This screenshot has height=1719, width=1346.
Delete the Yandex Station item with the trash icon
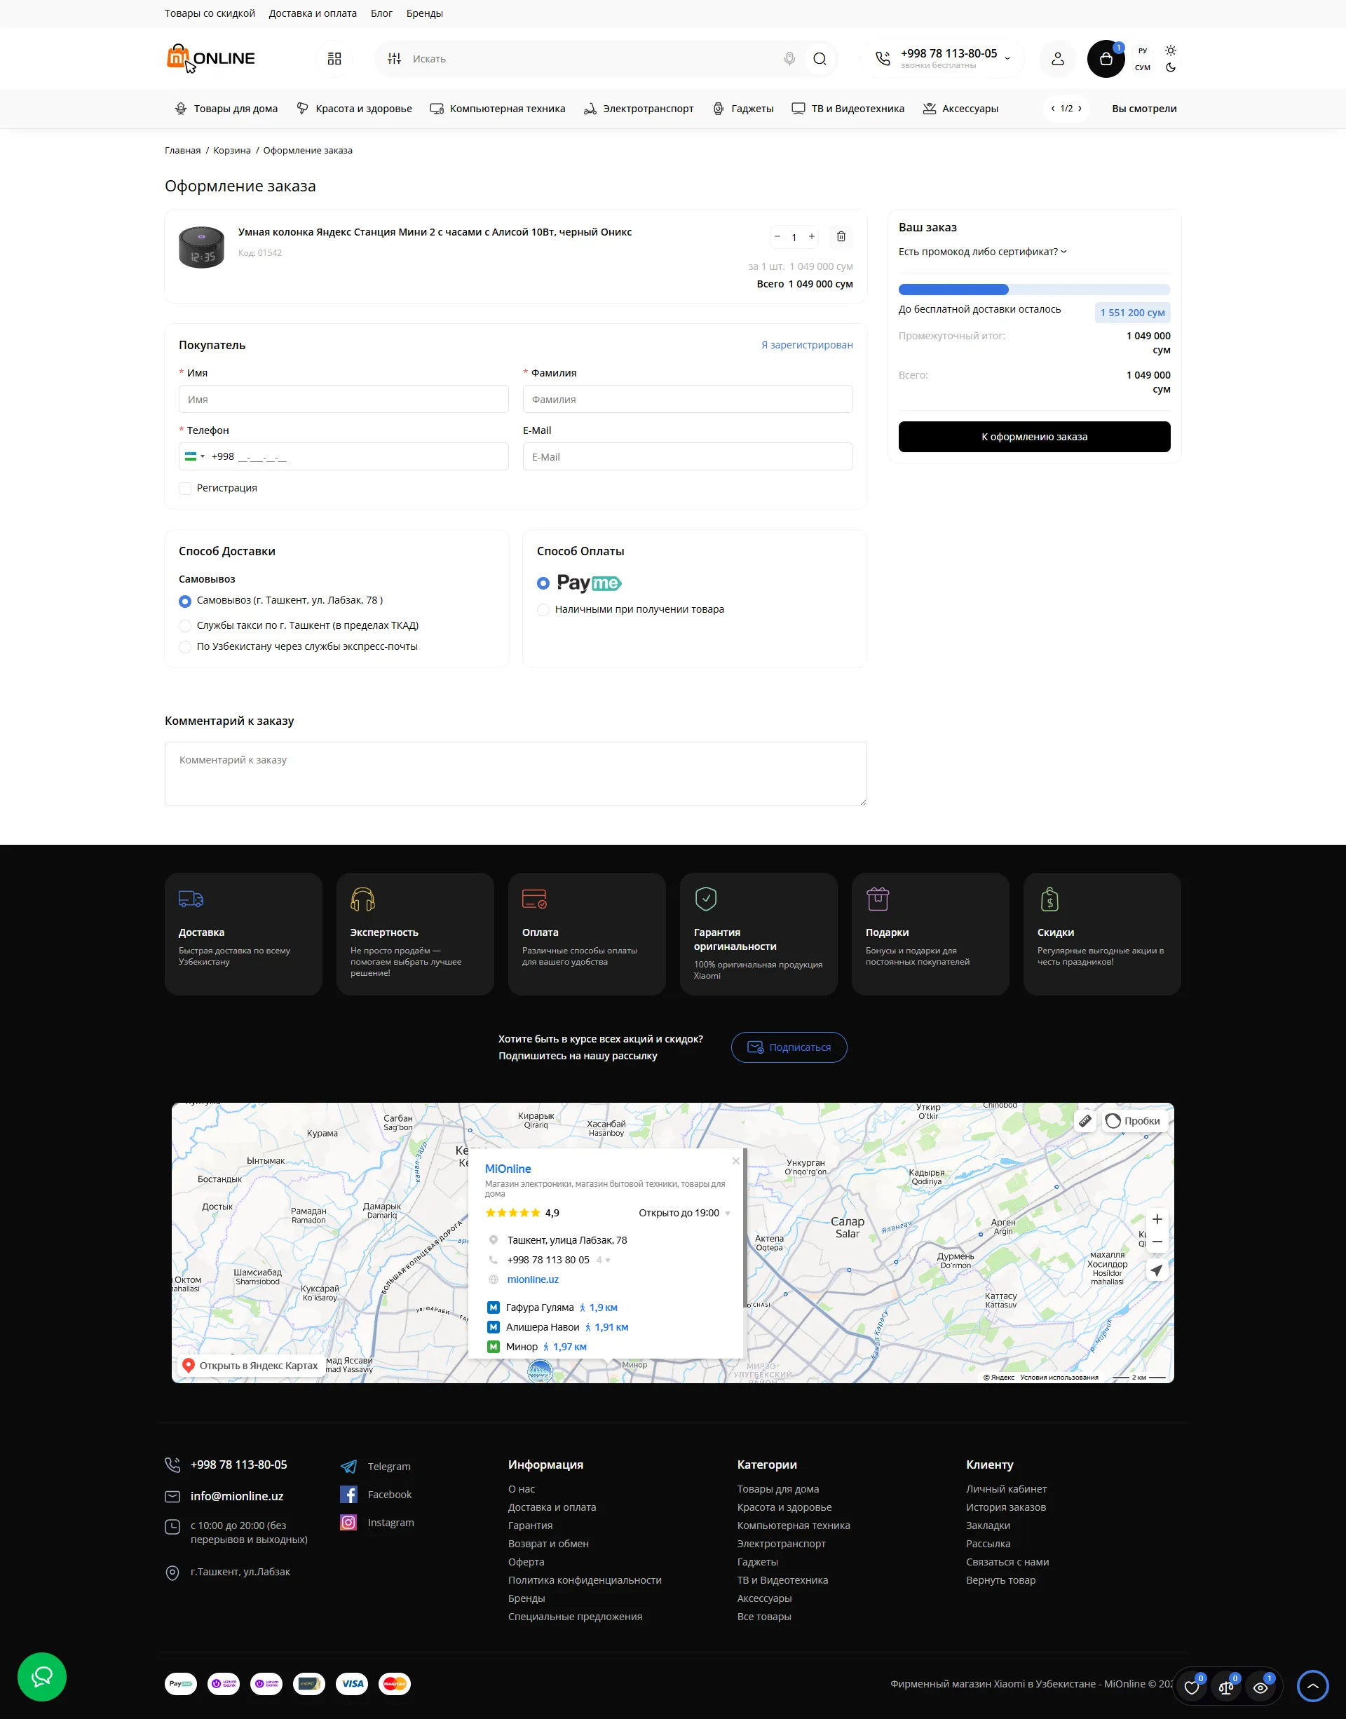pos(841,236)
